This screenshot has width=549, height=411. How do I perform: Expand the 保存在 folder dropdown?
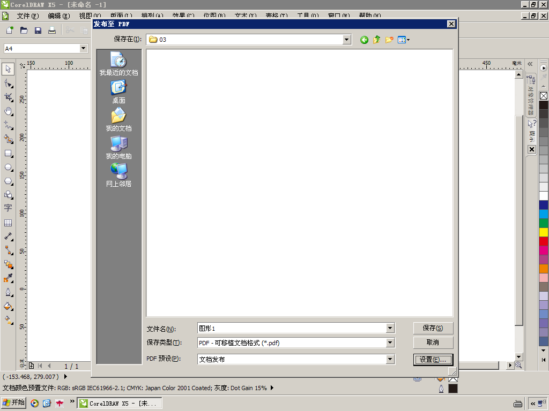coord(347,40)
